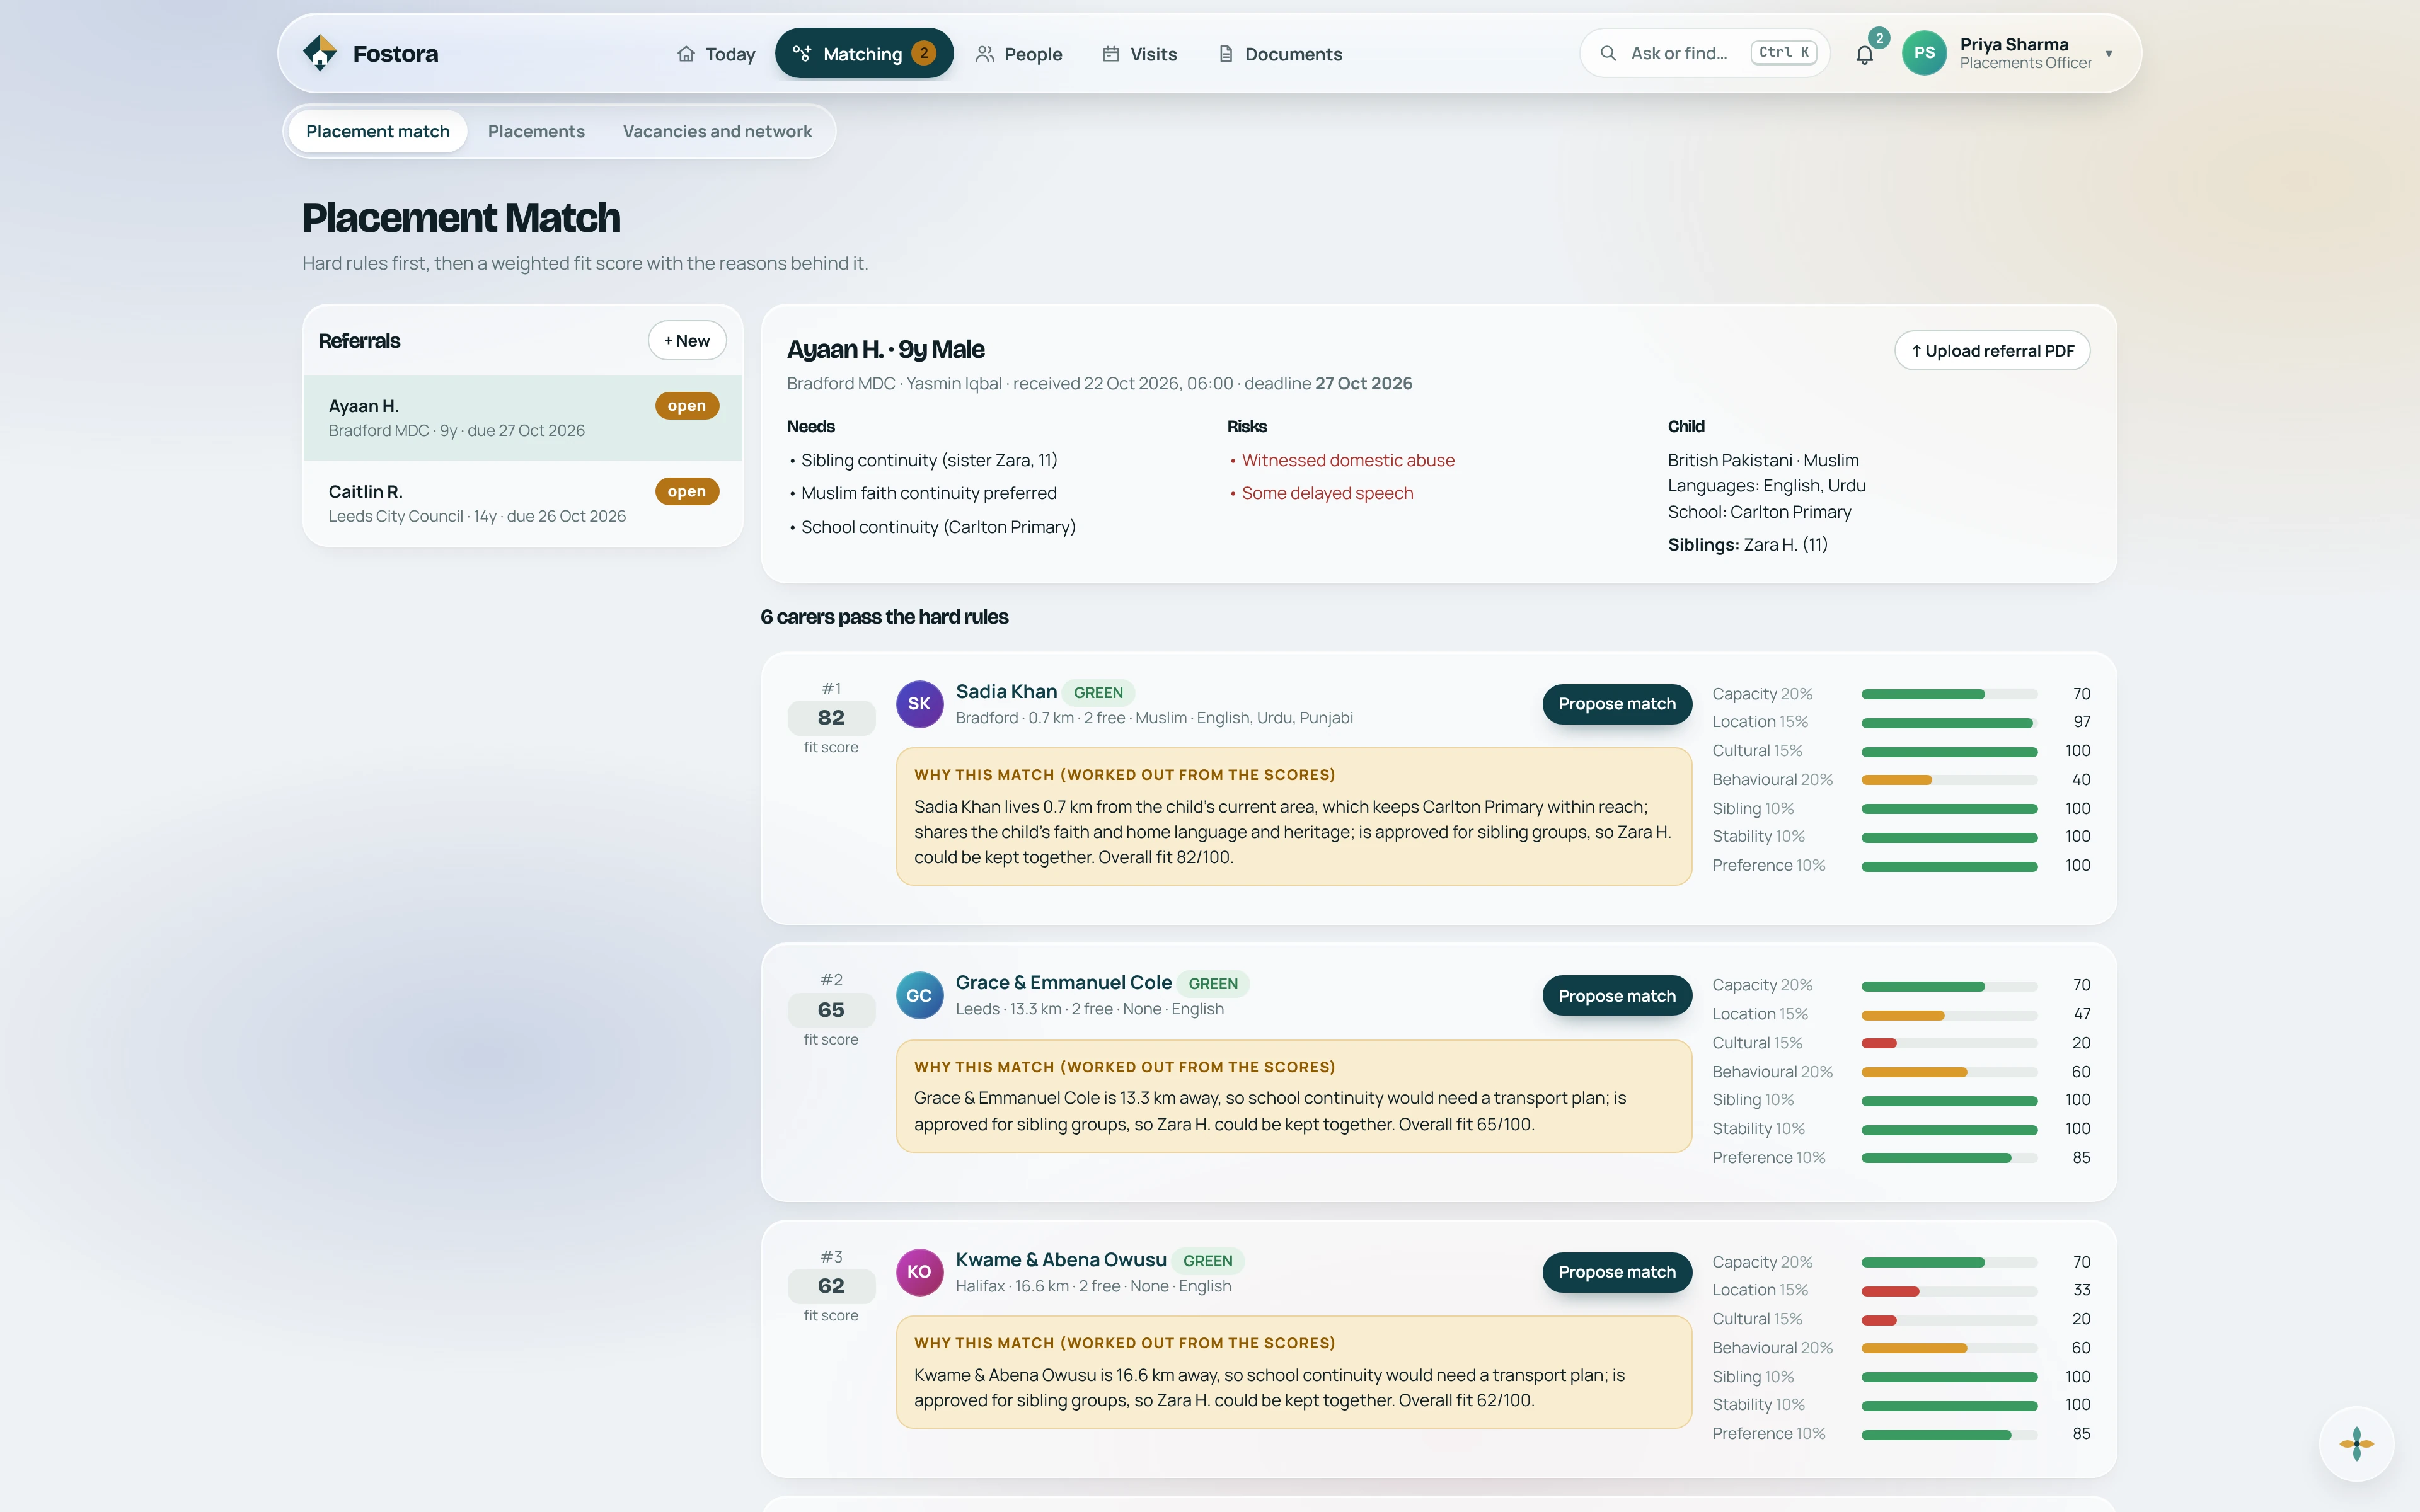
Task: Expand the Priya Sharma account menu arrow
Action: tap(2109, 54)
